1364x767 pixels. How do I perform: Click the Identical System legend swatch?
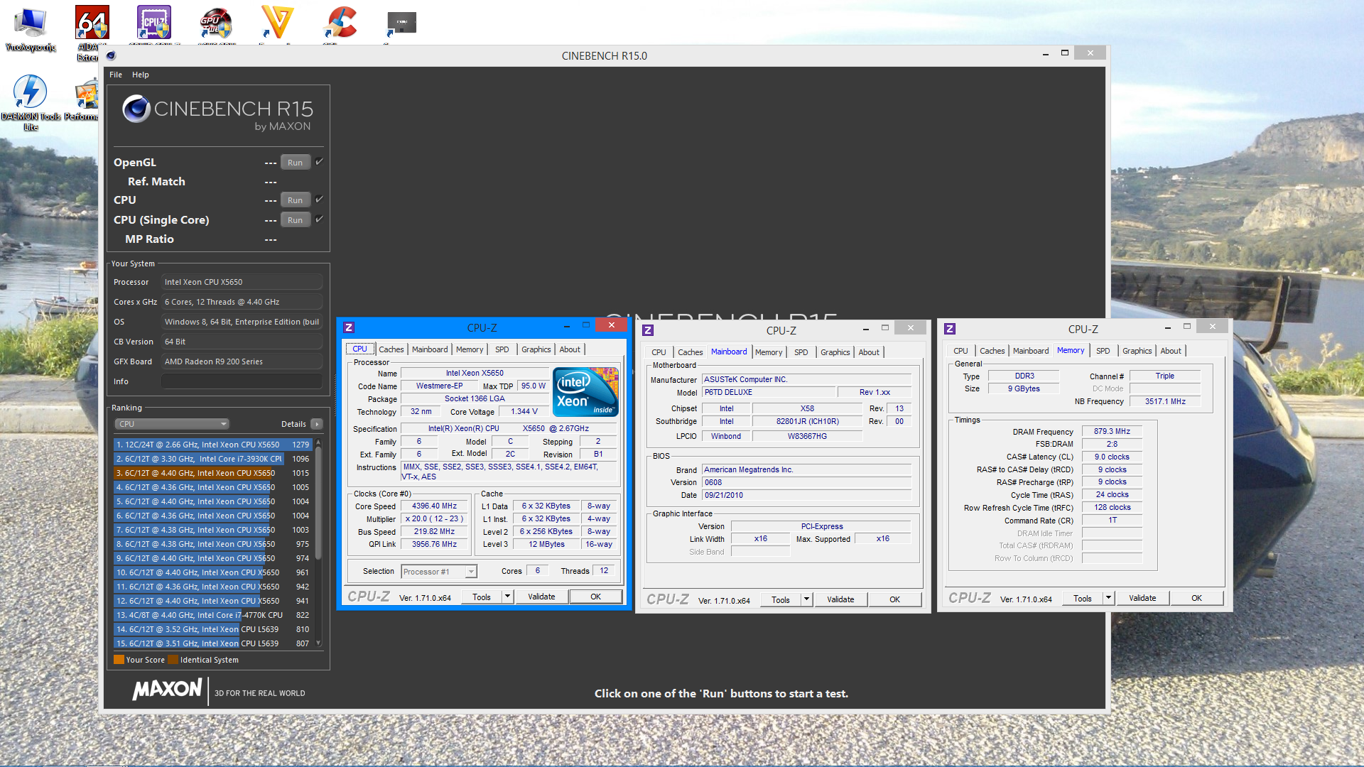pos(173,660)
